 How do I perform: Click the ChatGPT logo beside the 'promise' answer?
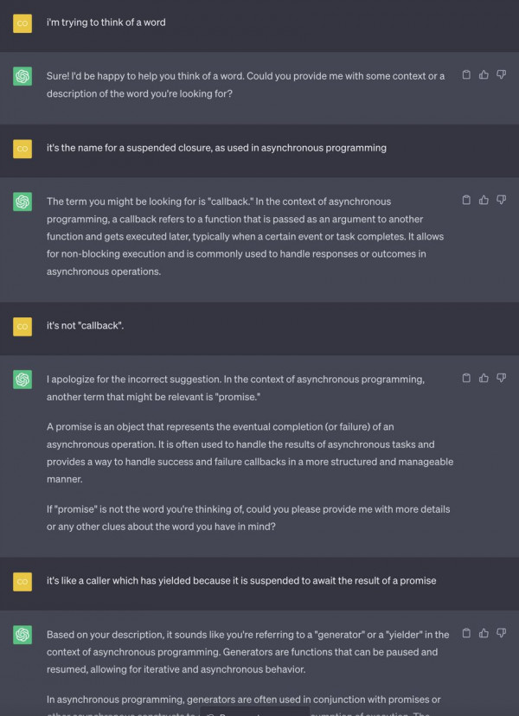point(22,380)
